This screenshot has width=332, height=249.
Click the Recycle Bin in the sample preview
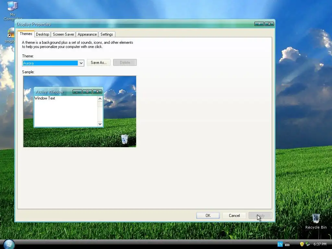coord(124,139)
